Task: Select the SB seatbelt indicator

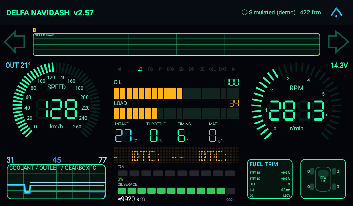Action: tap(181, 69)
